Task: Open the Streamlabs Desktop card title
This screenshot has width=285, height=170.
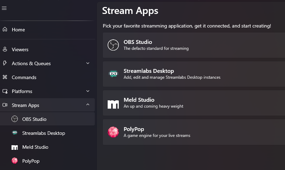Action: [149, 71]
